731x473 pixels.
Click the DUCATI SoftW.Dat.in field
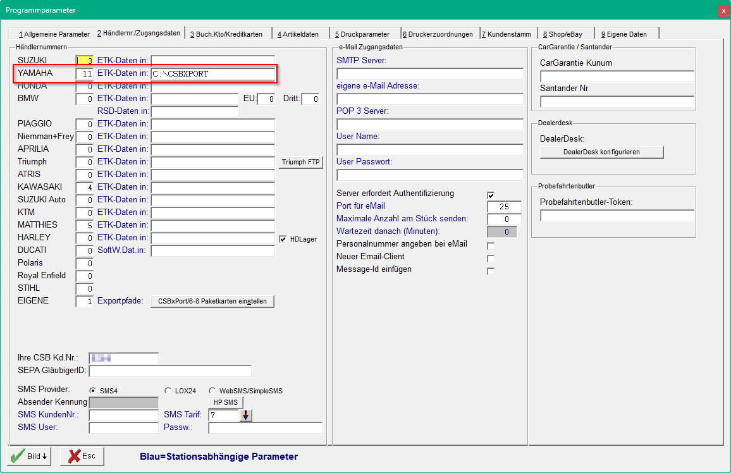click(213, 250)
